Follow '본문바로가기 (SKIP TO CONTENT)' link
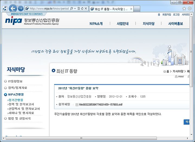 coord(27,14)
